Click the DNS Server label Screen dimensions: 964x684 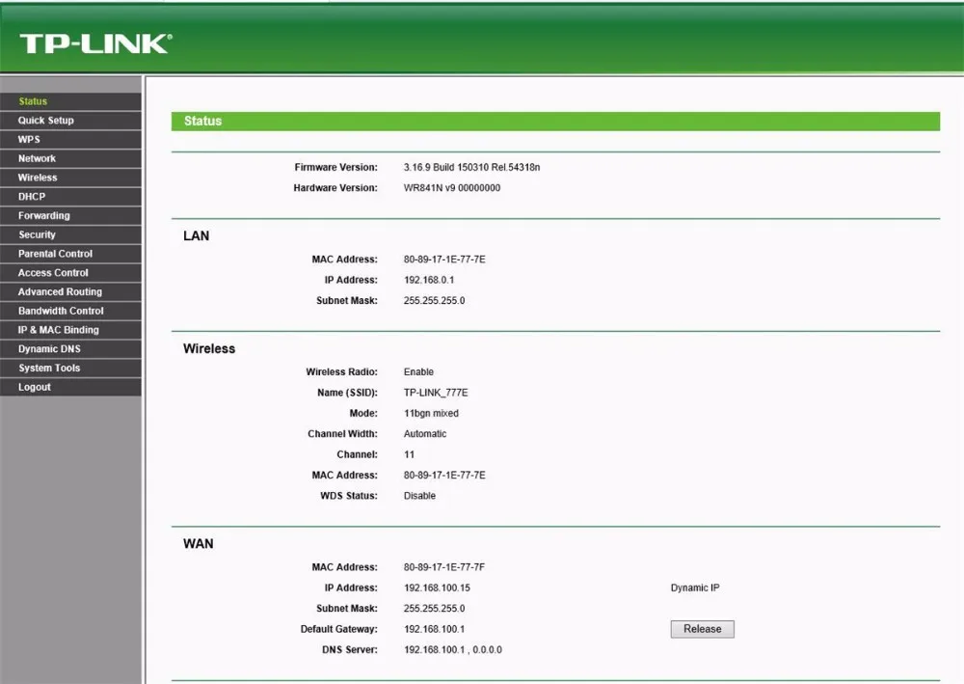(350, 650)
